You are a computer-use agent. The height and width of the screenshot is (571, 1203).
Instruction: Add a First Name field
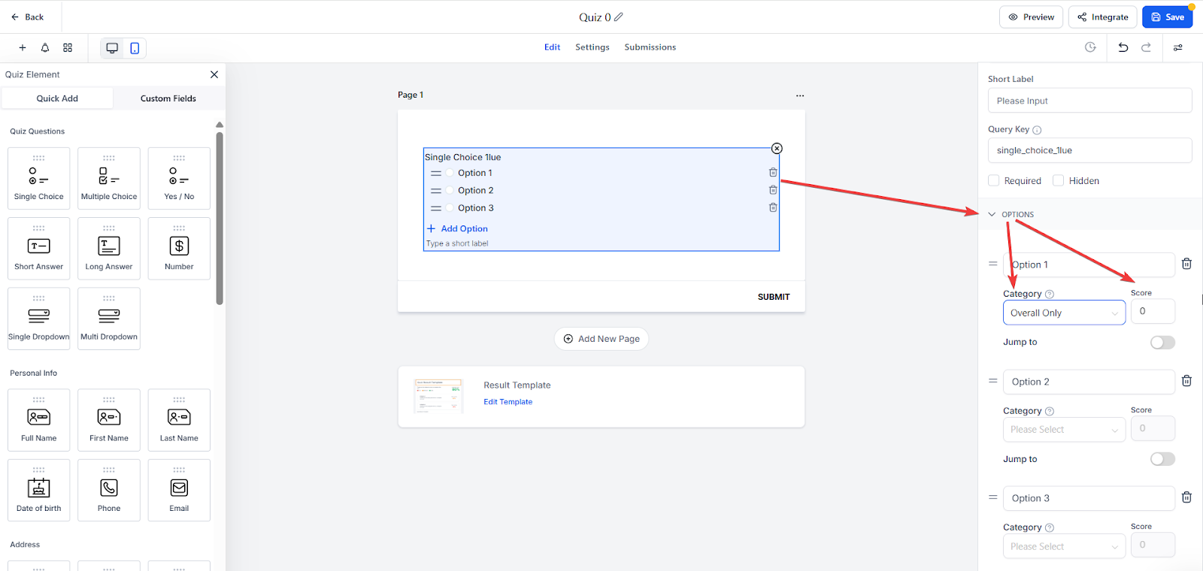point(109,420)
